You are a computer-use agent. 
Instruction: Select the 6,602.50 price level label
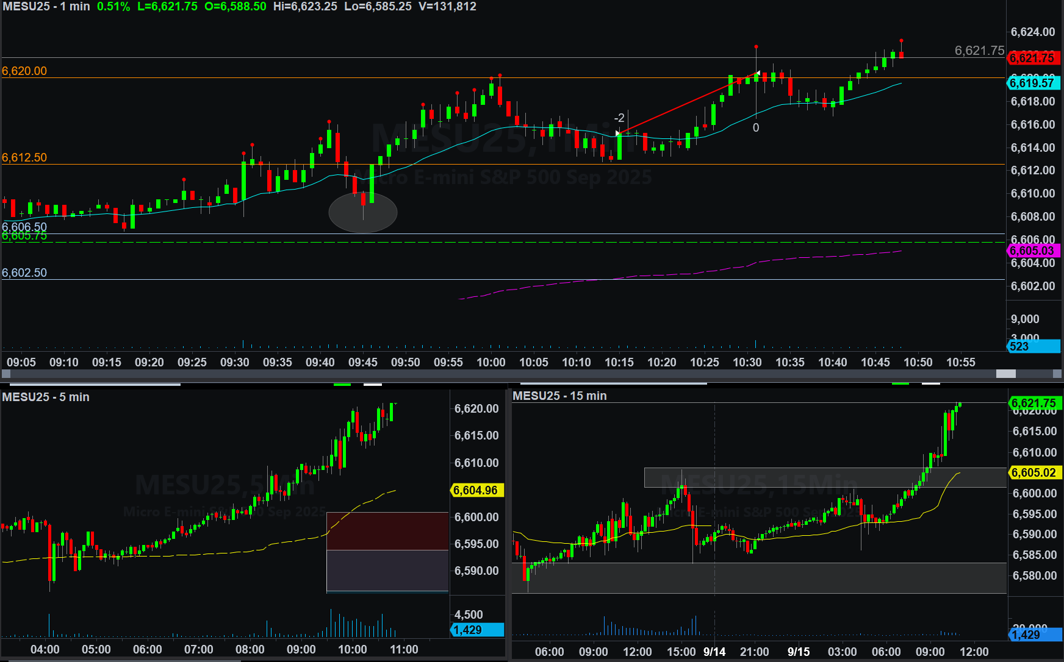click(x=24, y=272)
